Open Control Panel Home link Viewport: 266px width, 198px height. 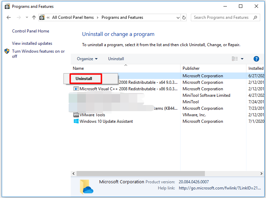31,31
